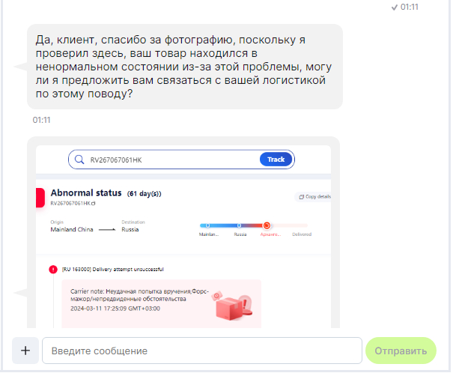
Task: Click the Russian text message bubble
Action: coord(185,67)
